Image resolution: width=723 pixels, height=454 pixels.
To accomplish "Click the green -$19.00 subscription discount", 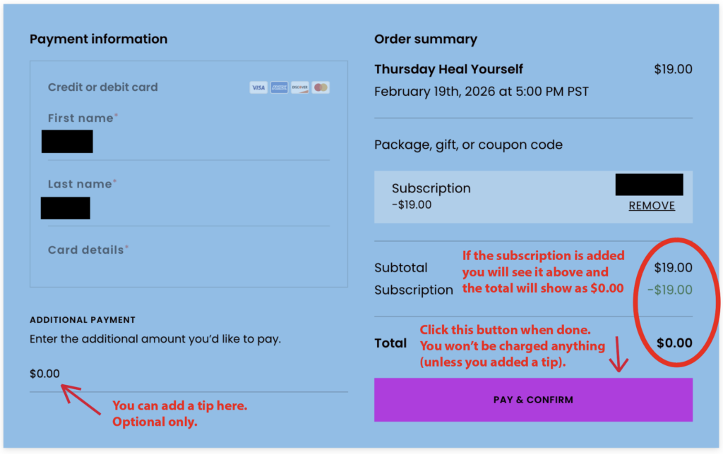I will (x=670, y=290).
